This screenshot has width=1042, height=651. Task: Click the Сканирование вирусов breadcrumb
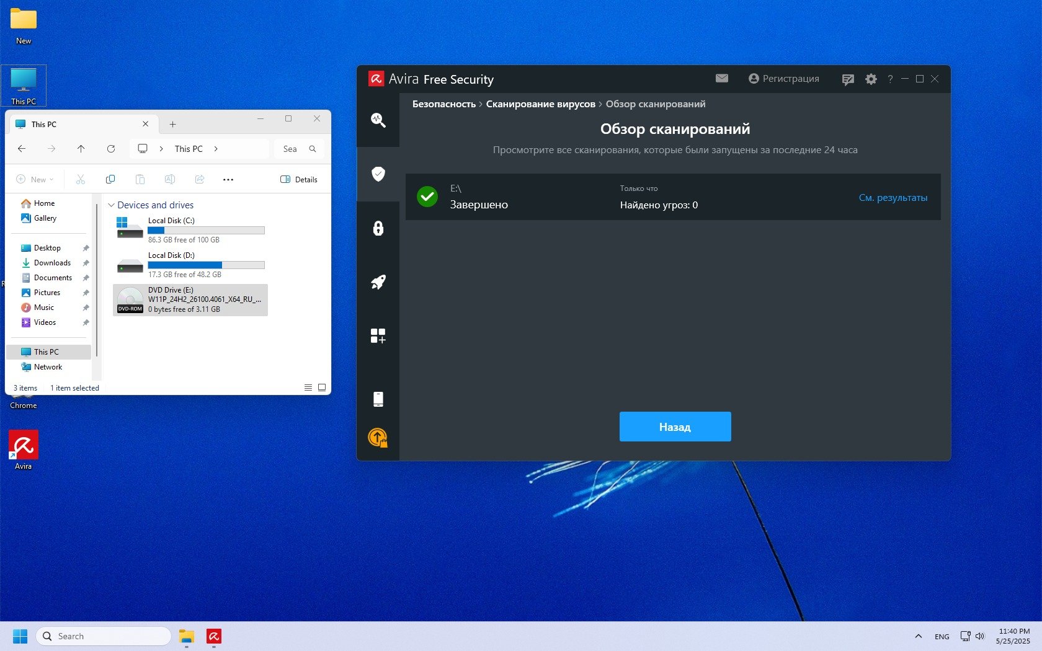pyautogui.click(x=540, y=104)
